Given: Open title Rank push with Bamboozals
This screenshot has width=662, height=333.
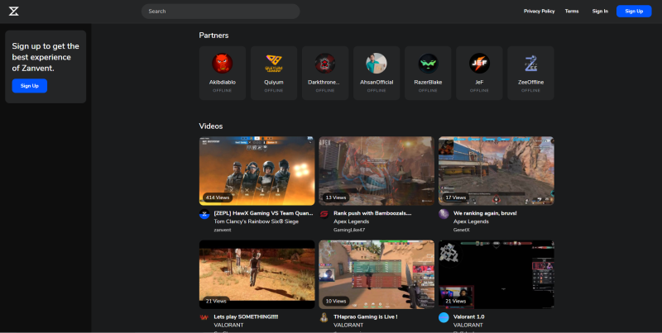Looking at the screenshot, I should (372, 213).
